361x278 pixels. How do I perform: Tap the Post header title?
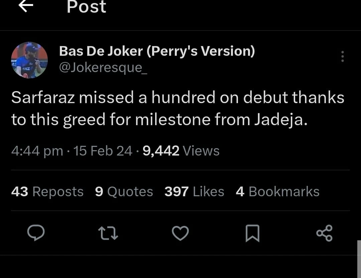(x=86, y=7)
